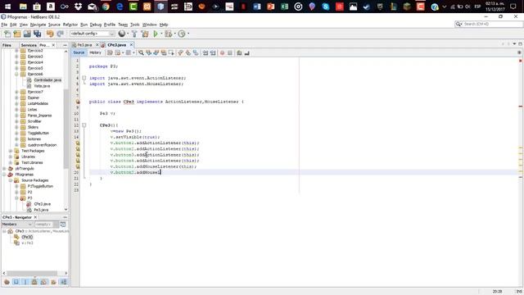Click the red Start Macro Recording icon

(222, 52)
